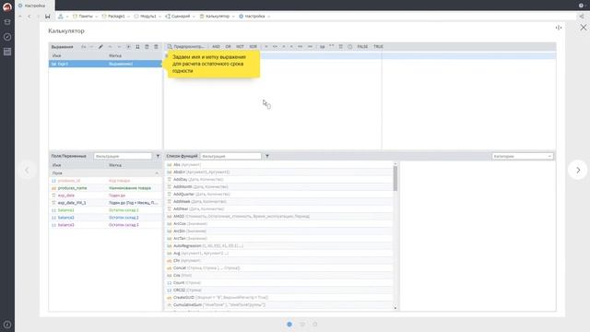Click the Калькулятор breadcrumb item
Screen dimensions: 590x332
click(x=215, y=17)
